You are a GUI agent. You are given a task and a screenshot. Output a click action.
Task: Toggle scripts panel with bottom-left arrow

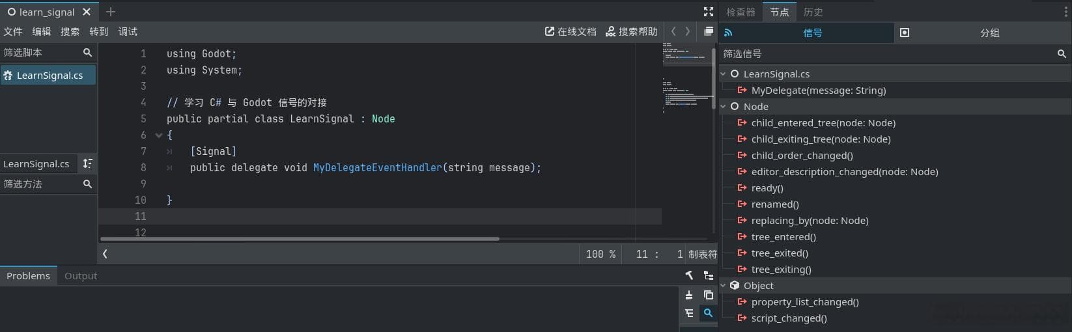point(105,254)
